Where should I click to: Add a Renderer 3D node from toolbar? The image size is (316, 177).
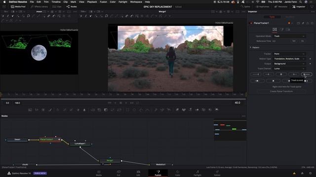point(217,110)
